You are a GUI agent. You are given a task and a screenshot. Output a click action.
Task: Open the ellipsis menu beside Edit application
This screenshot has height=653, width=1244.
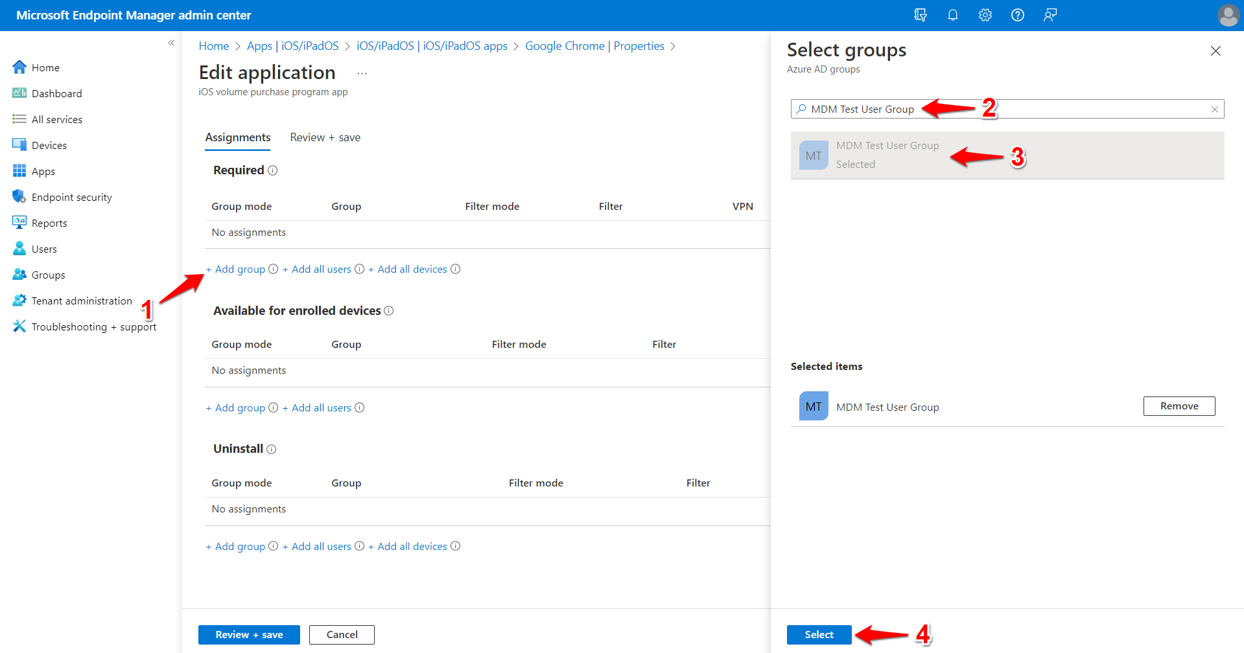coord(362,73)
